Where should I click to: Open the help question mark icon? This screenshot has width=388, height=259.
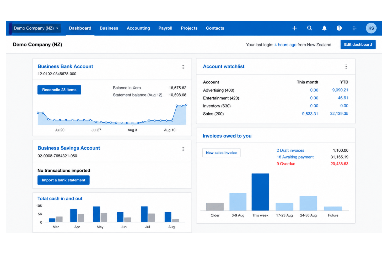339,28
